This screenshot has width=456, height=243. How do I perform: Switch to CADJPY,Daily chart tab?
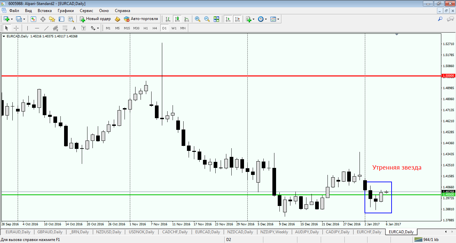click(337, 232)
